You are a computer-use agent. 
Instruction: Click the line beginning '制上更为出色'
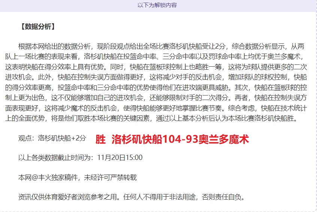(x=156, y=98)
